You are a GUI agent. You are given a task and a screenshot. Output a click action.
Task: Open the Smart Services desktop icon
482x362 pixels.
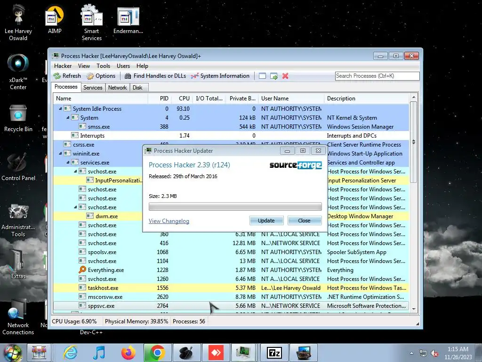click(92, 24)
